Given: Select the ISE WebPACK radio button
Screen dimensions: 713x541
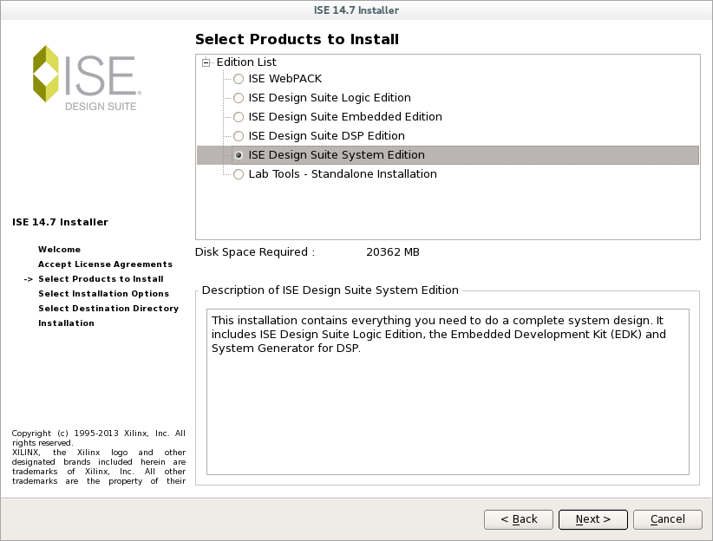Looking at the screenshot, I should 239,79.
